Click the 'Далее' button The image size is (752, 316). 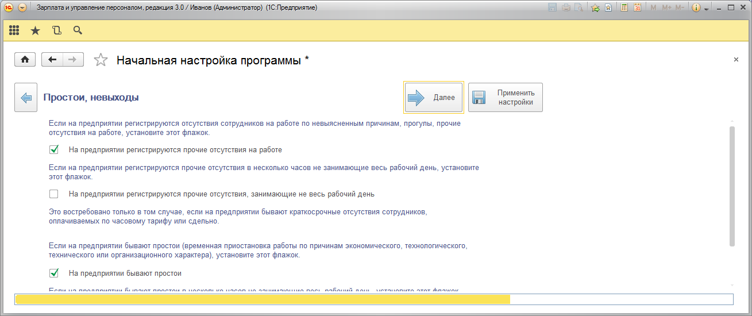coord(433,98)
